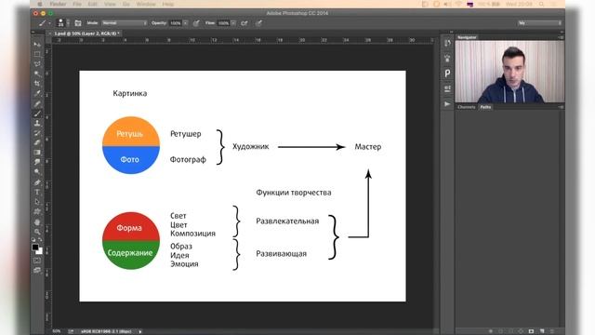Toggle Quick Mask mode
The image size is (595, 335).
(37, 261)
